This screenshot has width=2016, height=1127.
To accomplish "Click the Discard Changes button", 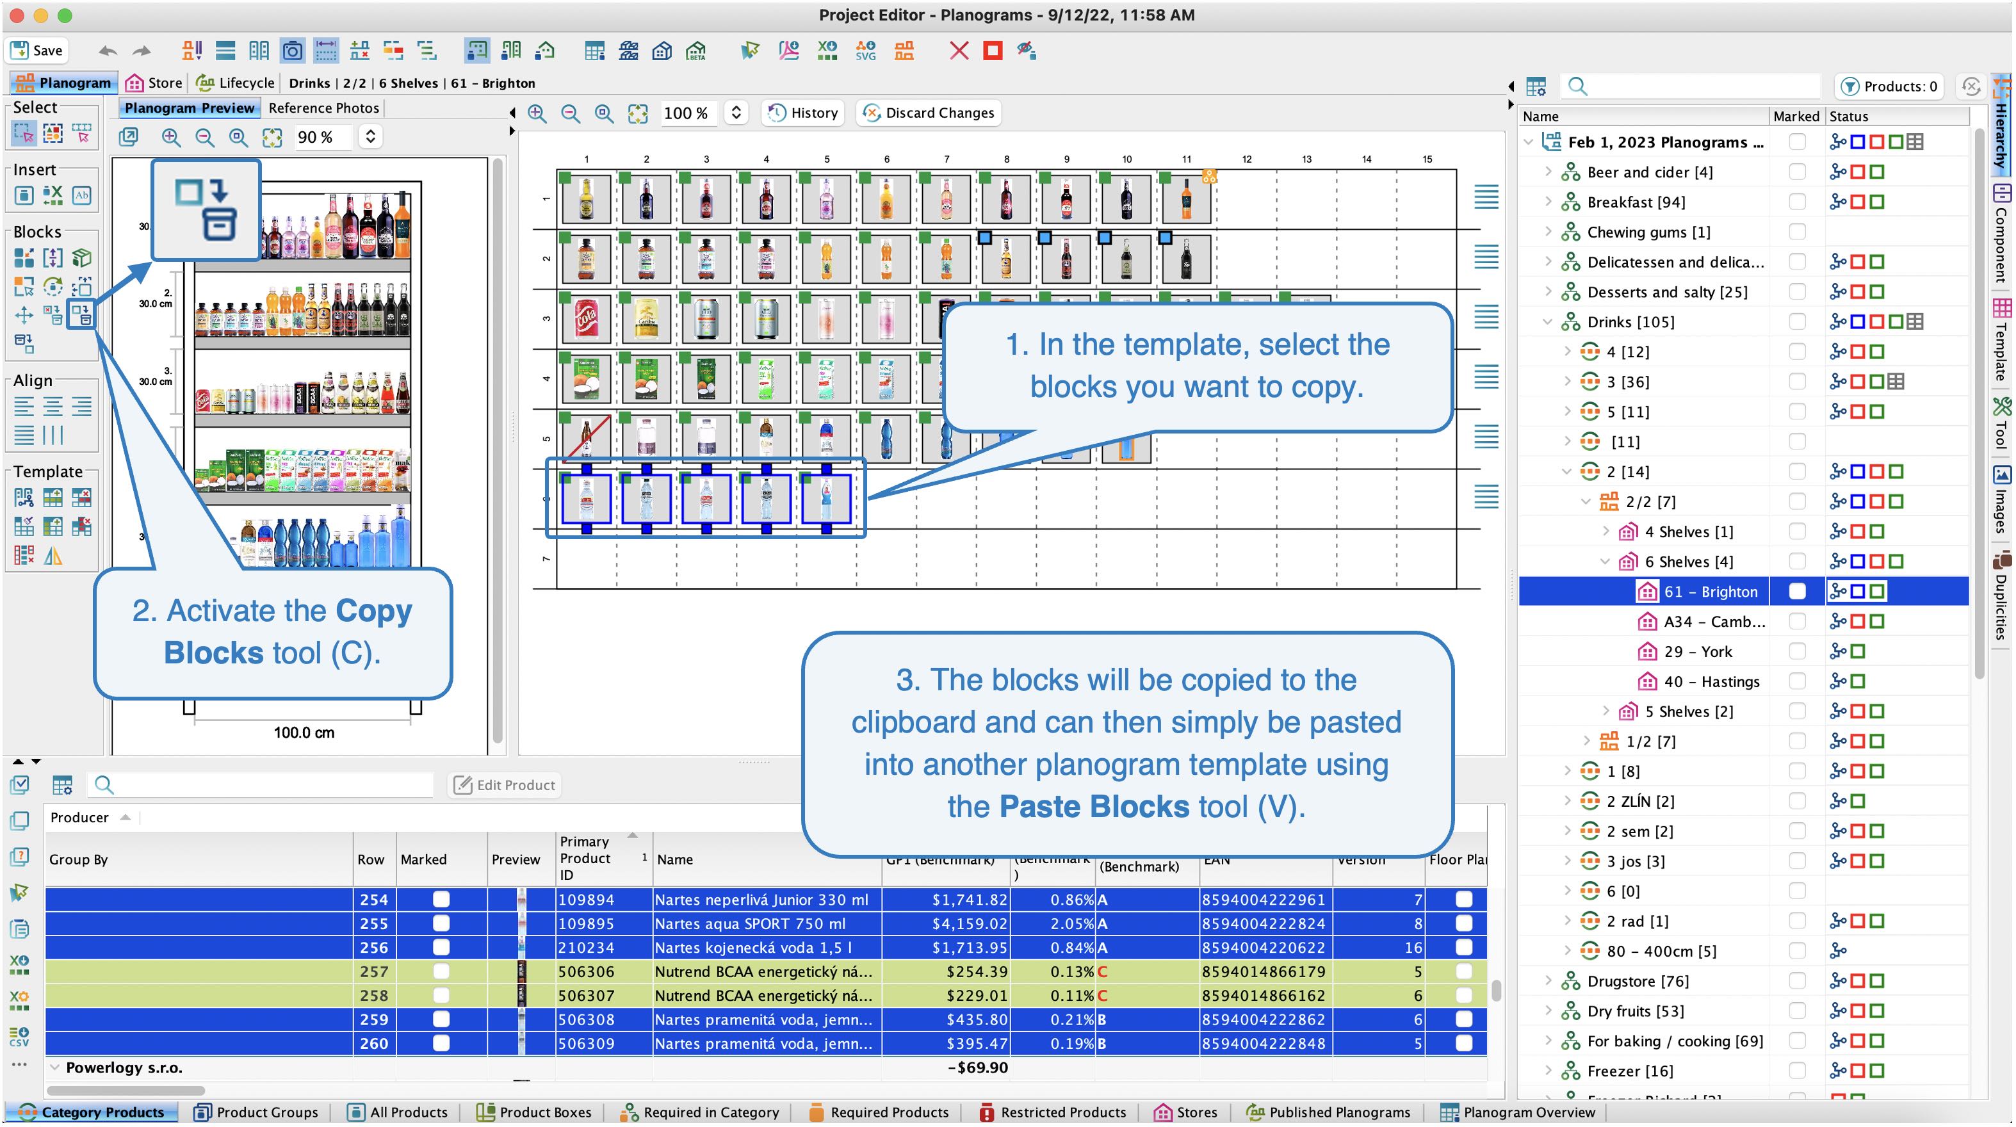I will [x=929, y=113].
